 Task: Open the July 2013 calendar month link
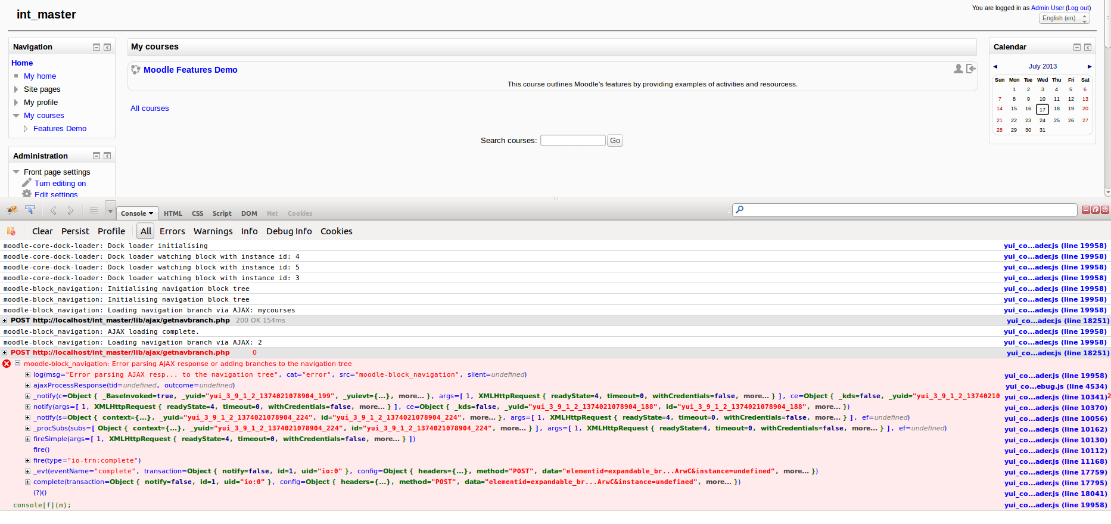point(1042,67)
